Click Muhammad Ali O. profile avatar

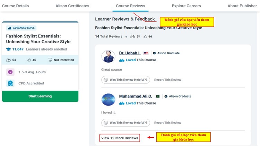click(108, 99)
